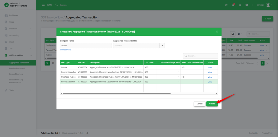Click the dialog horizontal scrollbar
The width and height of the screenshot is (278, 137).
[x=117, y=93]
